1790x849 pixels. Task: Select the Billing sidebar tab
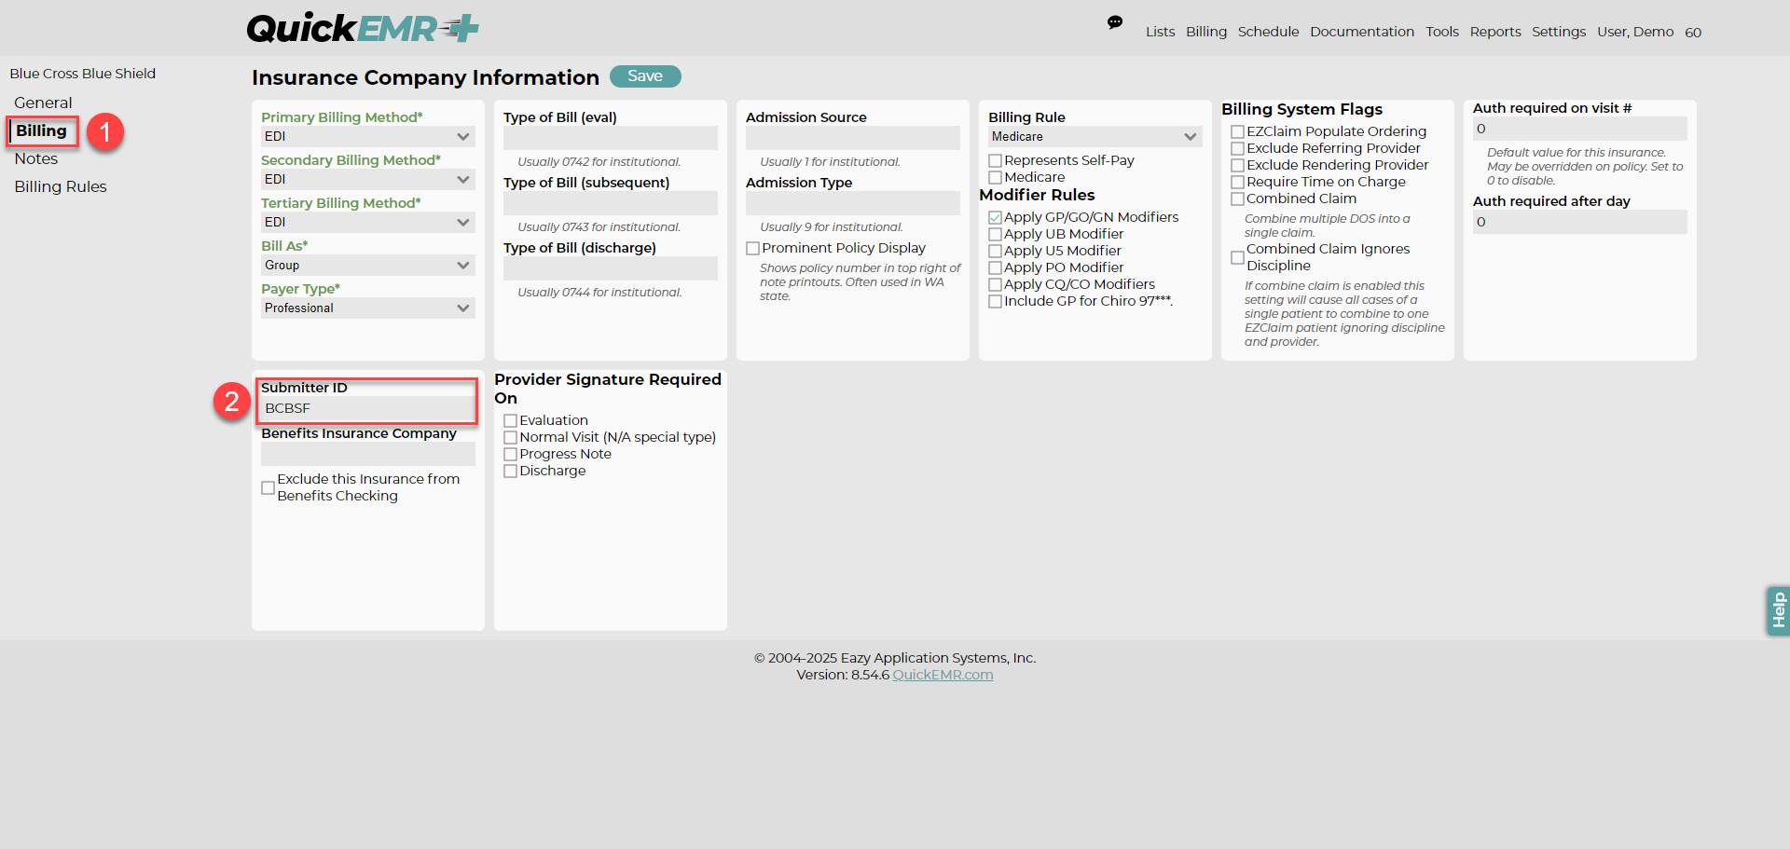click(41, 130)
